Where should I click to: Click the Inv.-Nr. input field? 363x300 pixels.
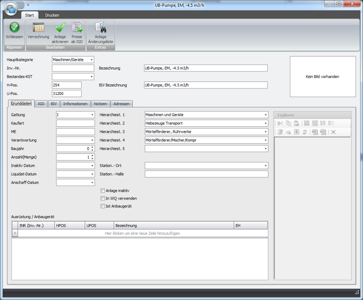73,68
